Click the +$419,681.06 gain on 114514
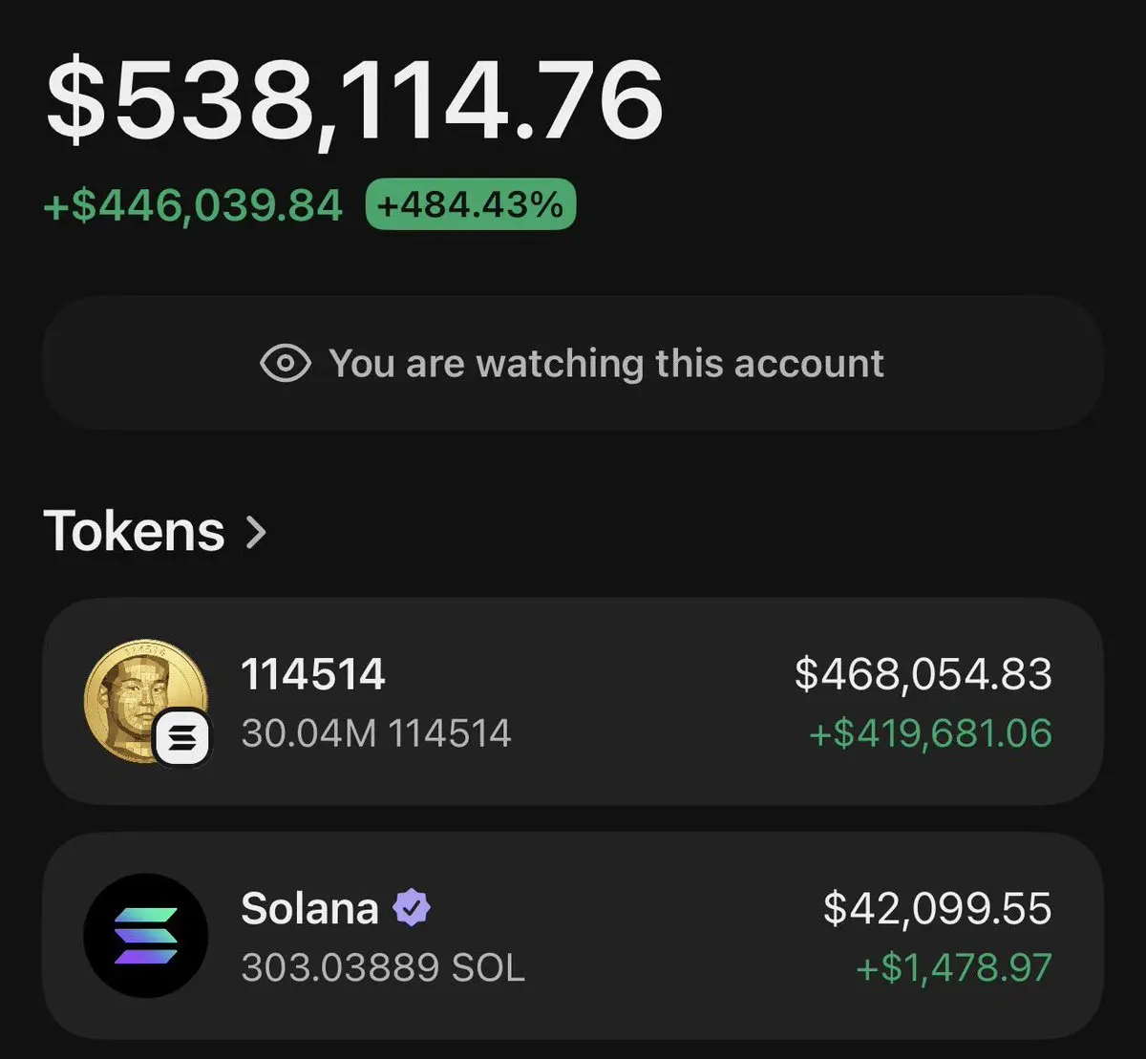Screen dimensions: 1146x1059 (x=930, y=733)
